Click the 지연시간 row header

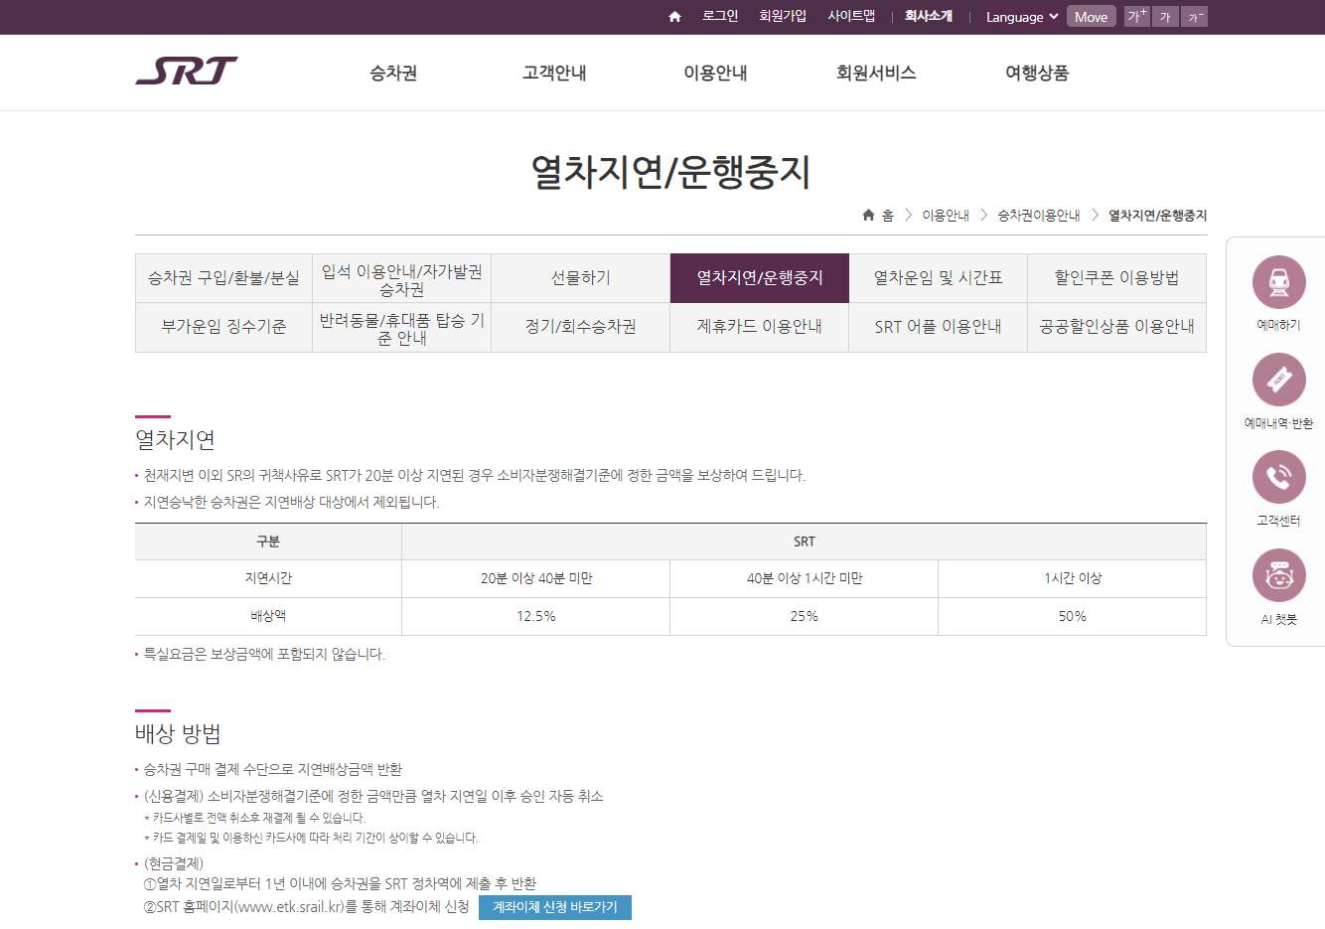coord(268,578)
